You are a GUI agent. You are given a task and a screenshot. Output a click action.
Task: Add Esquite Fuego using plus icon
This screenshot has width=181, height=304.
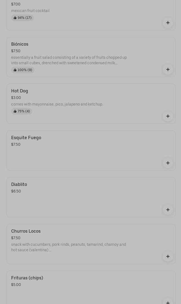pyautogui.click(x=168, y=163)
